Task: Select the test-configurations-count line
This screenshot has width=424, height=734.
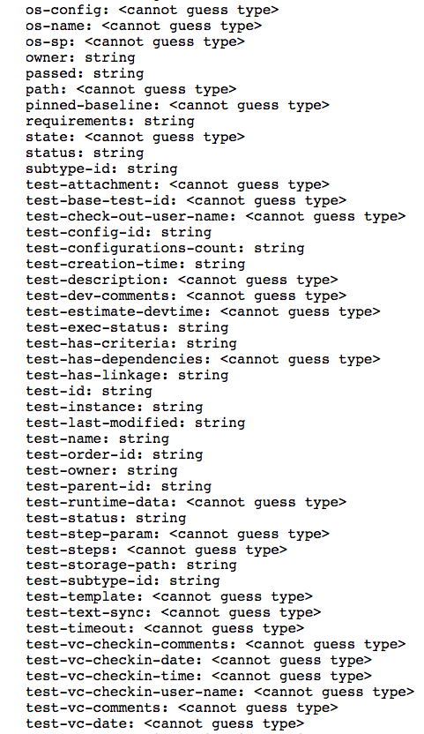Action: click(x=165, y=249)
